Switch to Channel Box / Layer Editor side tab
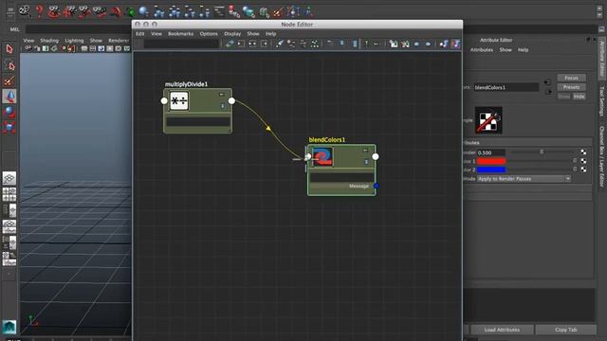This screenshot has height=341, width=607. [x=602, y=156]
